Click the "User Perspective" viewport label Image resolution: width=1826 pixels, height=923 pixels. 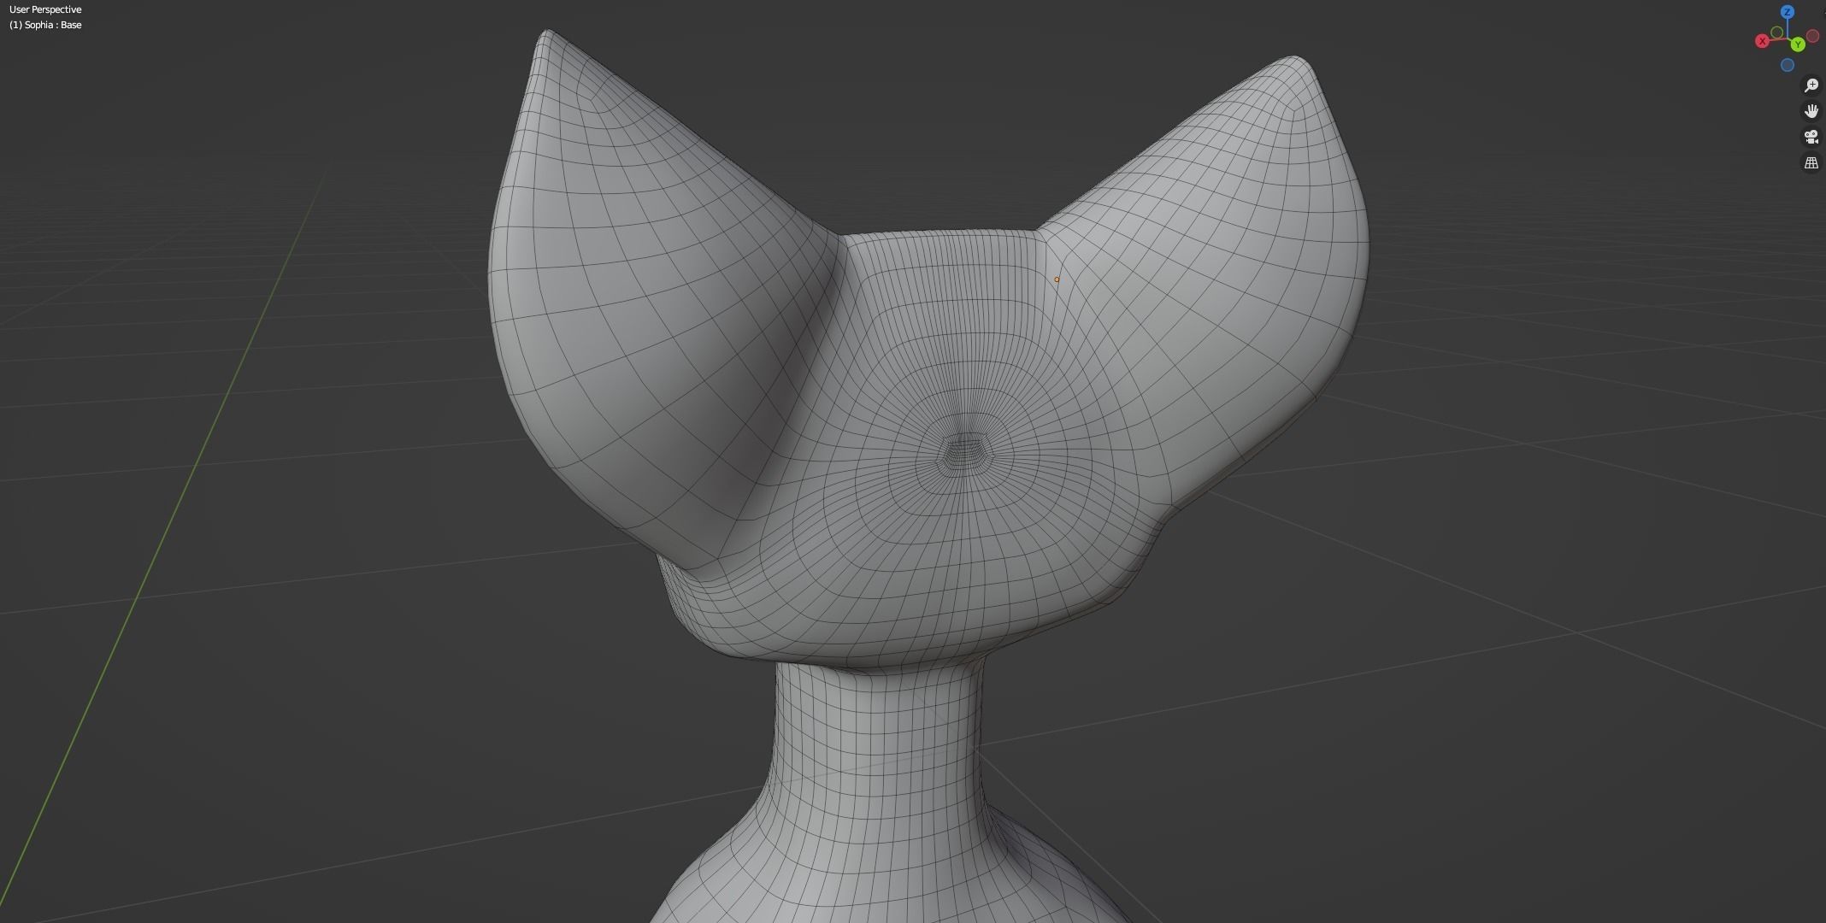tap(45, 9)
